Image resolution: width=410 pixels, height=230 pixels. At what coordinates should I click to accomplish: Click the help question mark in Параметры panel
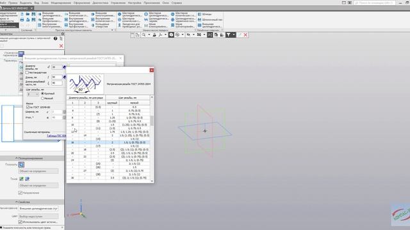56,38
